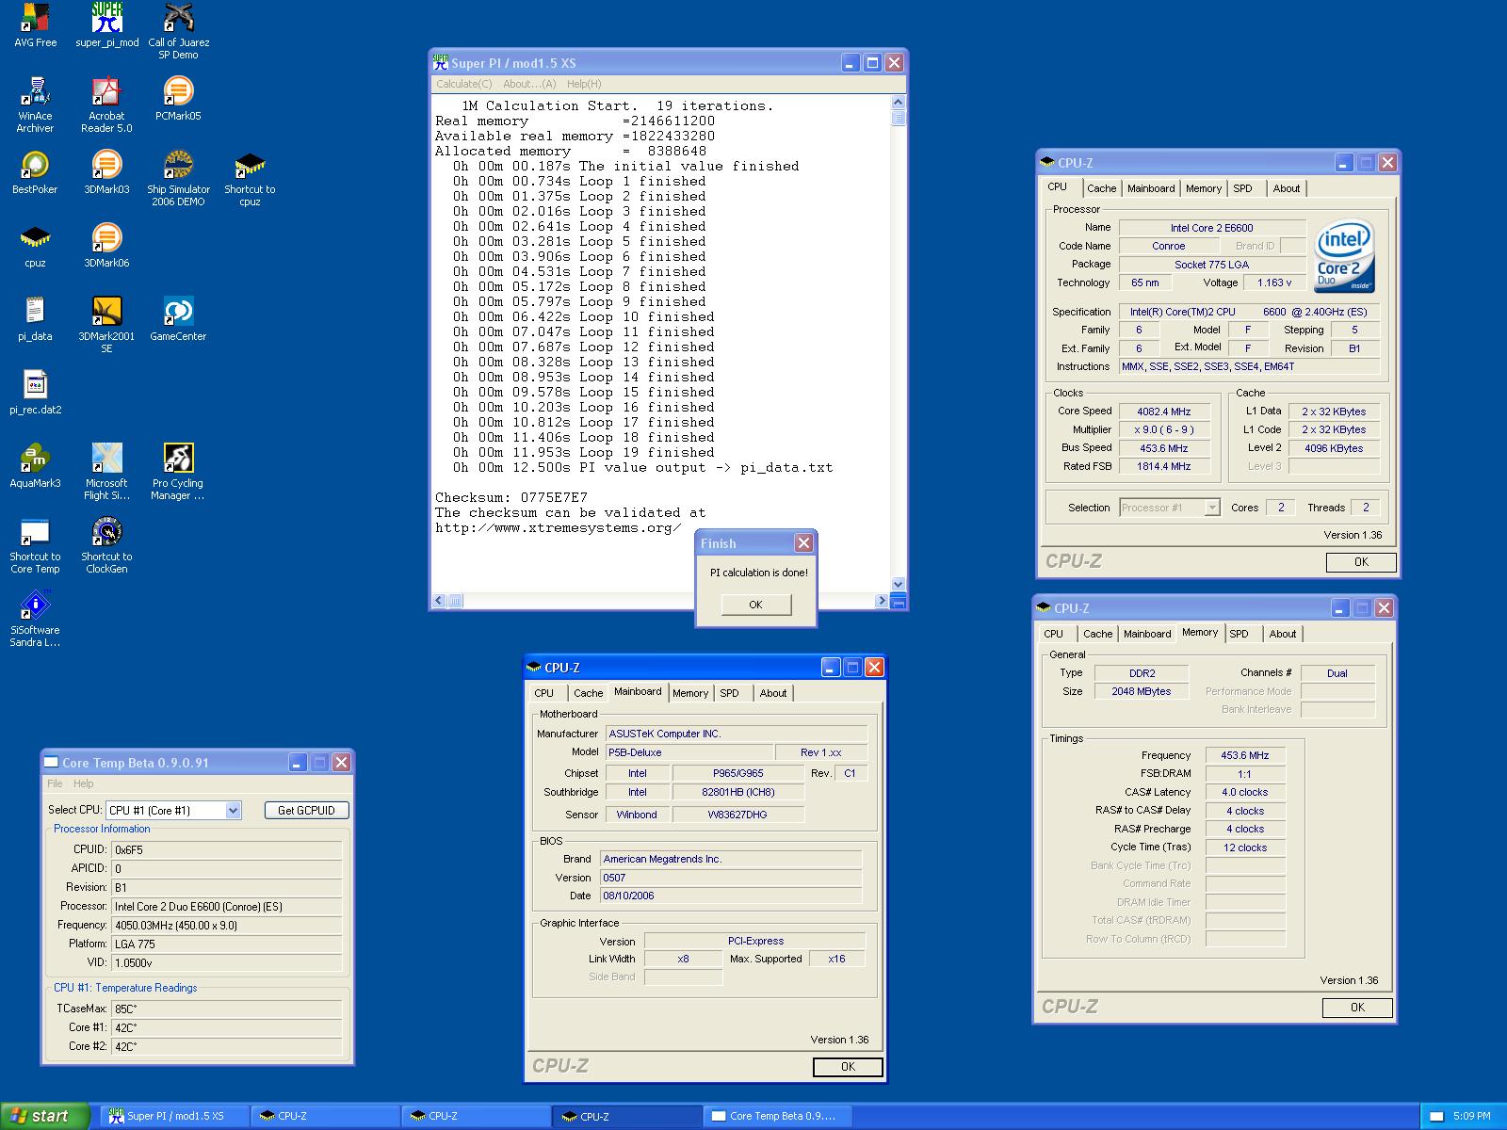The image size is (1507, 1130).
Task: Click OK in CPU-Z Mainboard window
Action: point(848,1067)
